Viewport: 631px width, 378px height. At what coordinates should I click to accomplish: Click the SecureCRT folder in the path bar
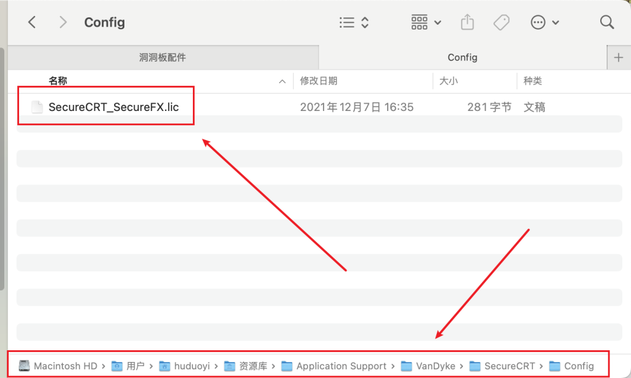click(x=502, y=366)
